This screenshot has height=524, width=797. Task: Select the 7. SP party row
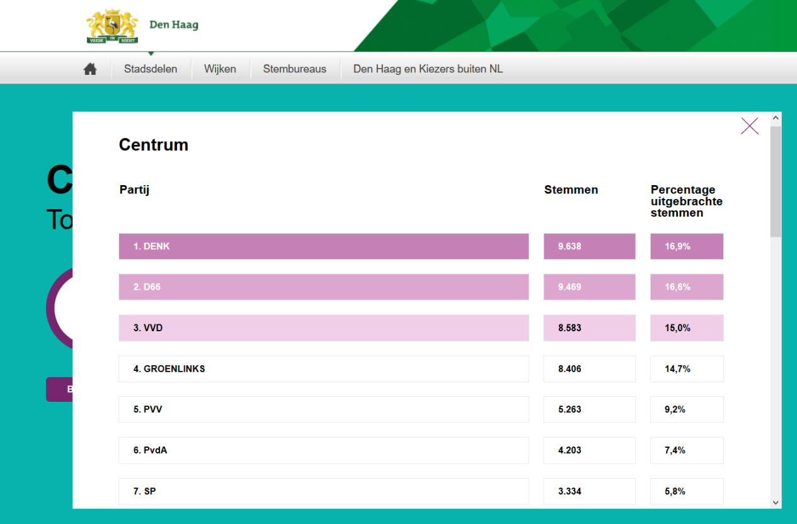point(324,491)
